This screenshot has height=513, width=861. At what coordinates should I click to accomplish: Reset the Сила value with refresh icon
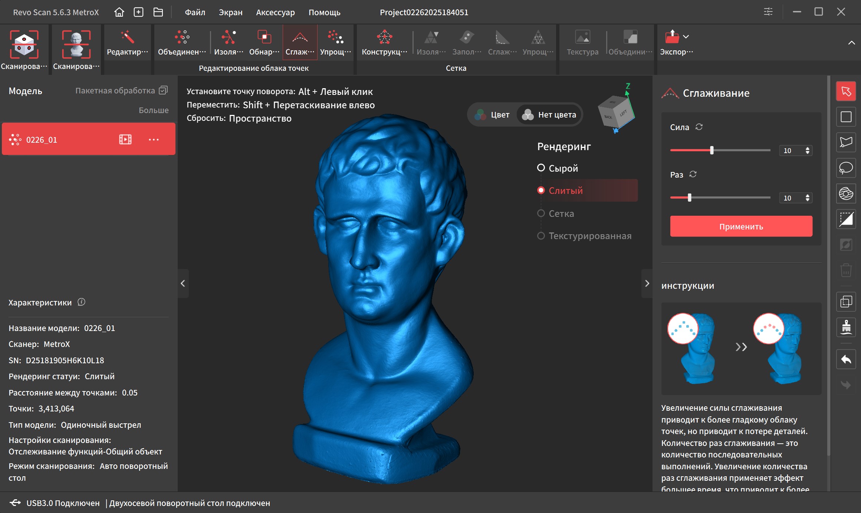pyautogui.click(x=699, y=127)
